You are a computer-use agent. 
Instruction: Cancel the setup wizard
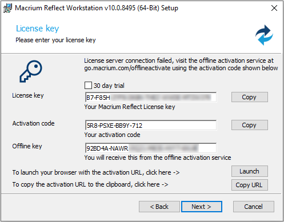tap(254, 207)
